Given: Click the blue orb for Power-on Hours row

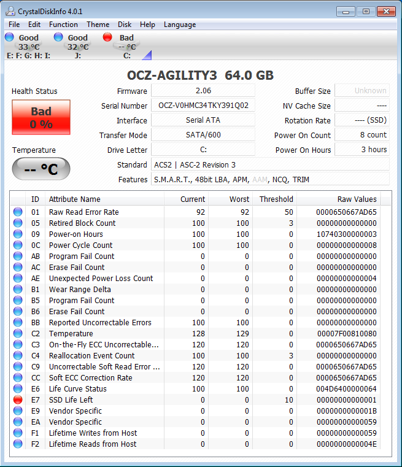Looking at the screenshot, I should (18, 234).
